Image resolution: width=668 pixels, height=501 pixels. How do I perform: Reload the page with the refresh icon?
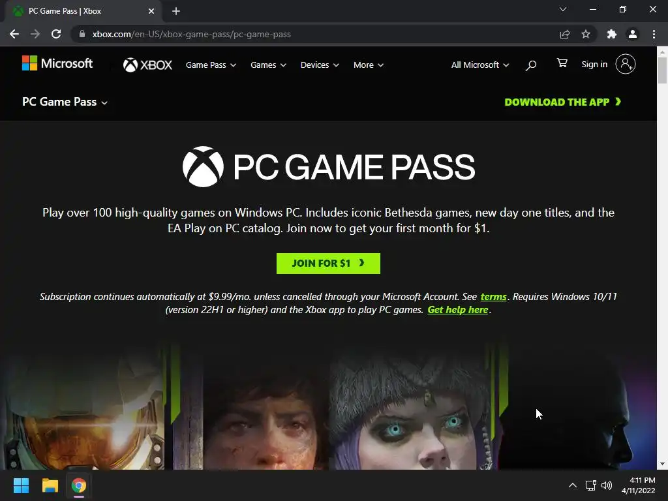point(56,34)
